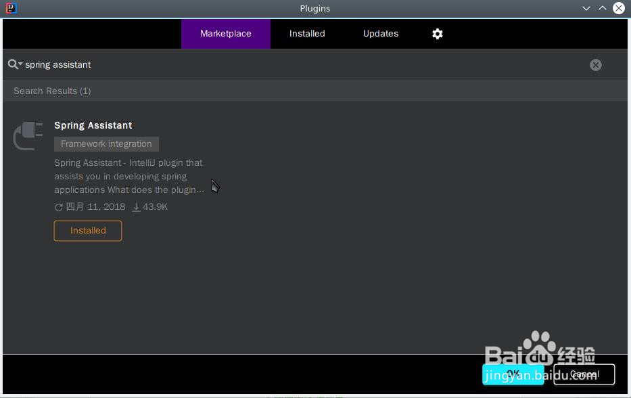Viewport: 631px width, 398px height.
Task: Confirm with the OK button
Action: (513, 374)
